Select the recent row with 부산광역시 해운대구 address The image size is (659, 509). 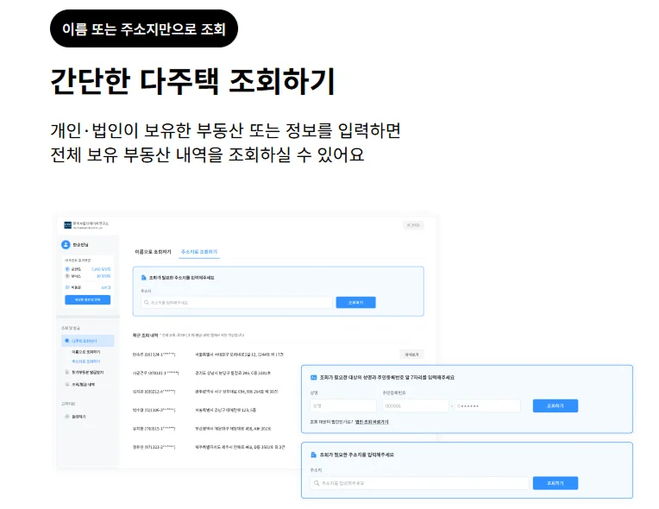pos(202,429)
